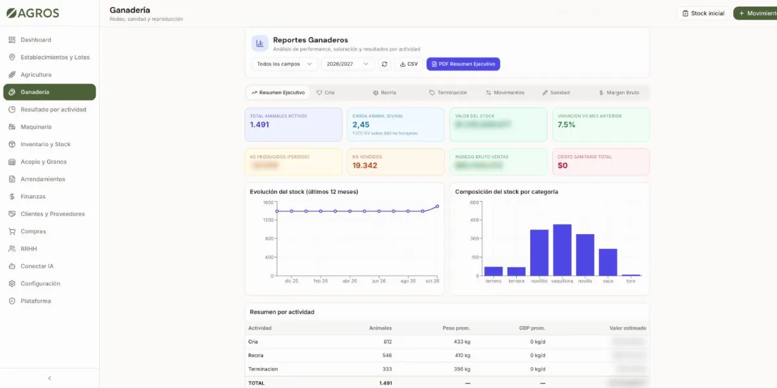This screenshot has height=388, width=777.
Task: Open Dashboard from the sidebar
Action: [49, 40]
